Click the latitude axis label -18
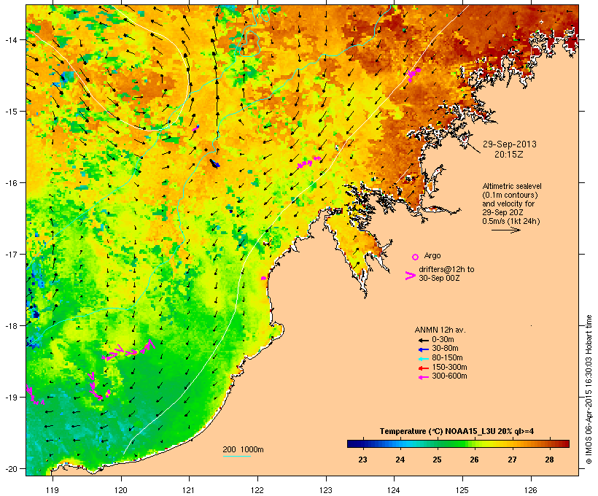The width and height of the screenshot is (598, 496). click(x=10, y=326)
